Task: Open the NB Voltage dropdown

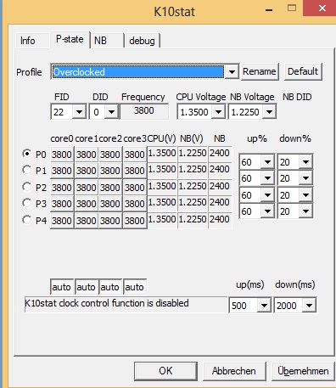Action: [269, 112]
